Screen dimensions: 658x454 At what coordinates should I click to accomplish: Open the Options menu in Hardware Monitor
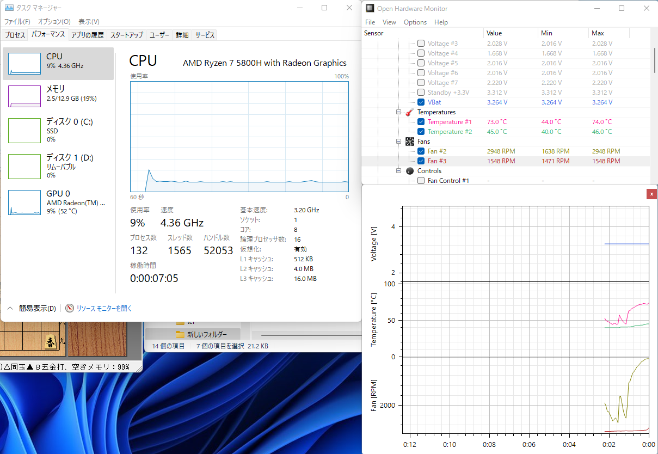point(415,22)
